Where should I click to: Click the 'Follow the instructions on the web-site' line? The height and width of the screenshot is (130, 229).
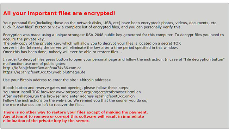pos(75,100)
